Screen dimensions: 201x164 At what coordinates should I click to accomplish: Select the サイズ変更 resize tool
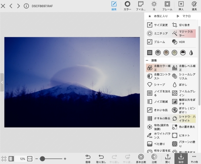click(158, 25)
